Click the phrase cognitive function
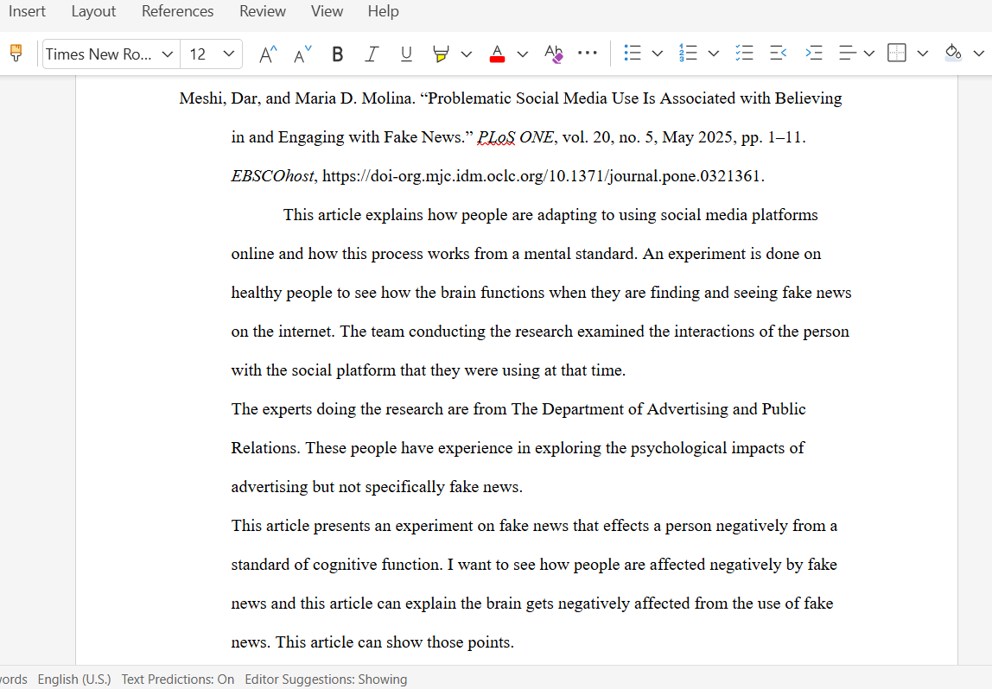Image resolution: width=992 pixels, height=689 pixels. [377, 565]
